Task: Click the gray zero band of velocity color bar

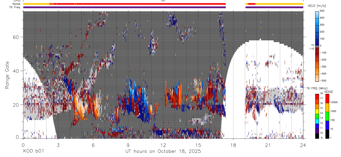Action: tap(317, 47)
